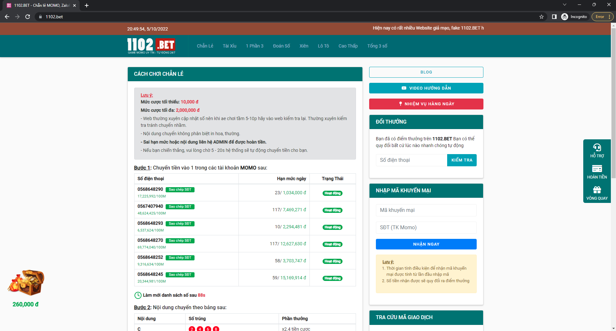This screenshot has width=616, height=331.
Task: Copy phone number 0568648252 with Sao chép SĐT
Action: pyautogui.click(x=180, y=258)
